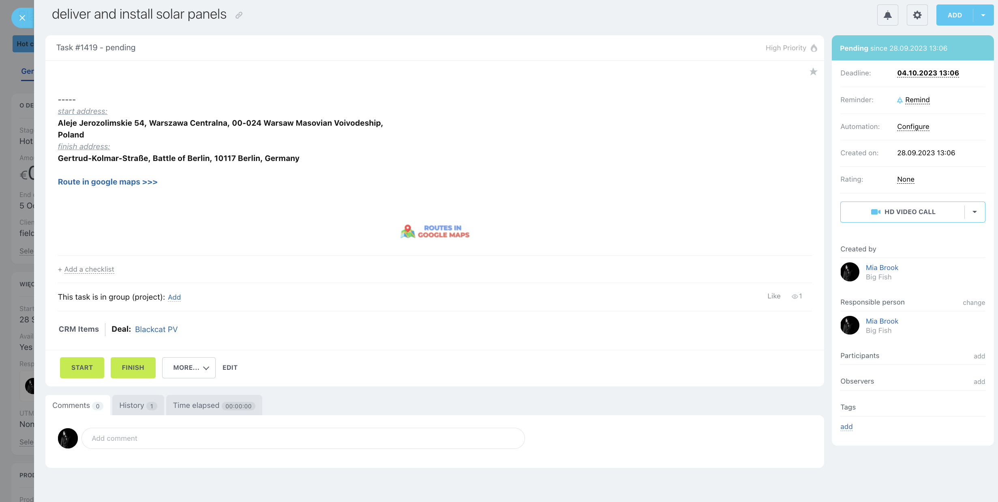998x502 pixels.
Task: Open task settings gear icon
Action: point(917,15)
